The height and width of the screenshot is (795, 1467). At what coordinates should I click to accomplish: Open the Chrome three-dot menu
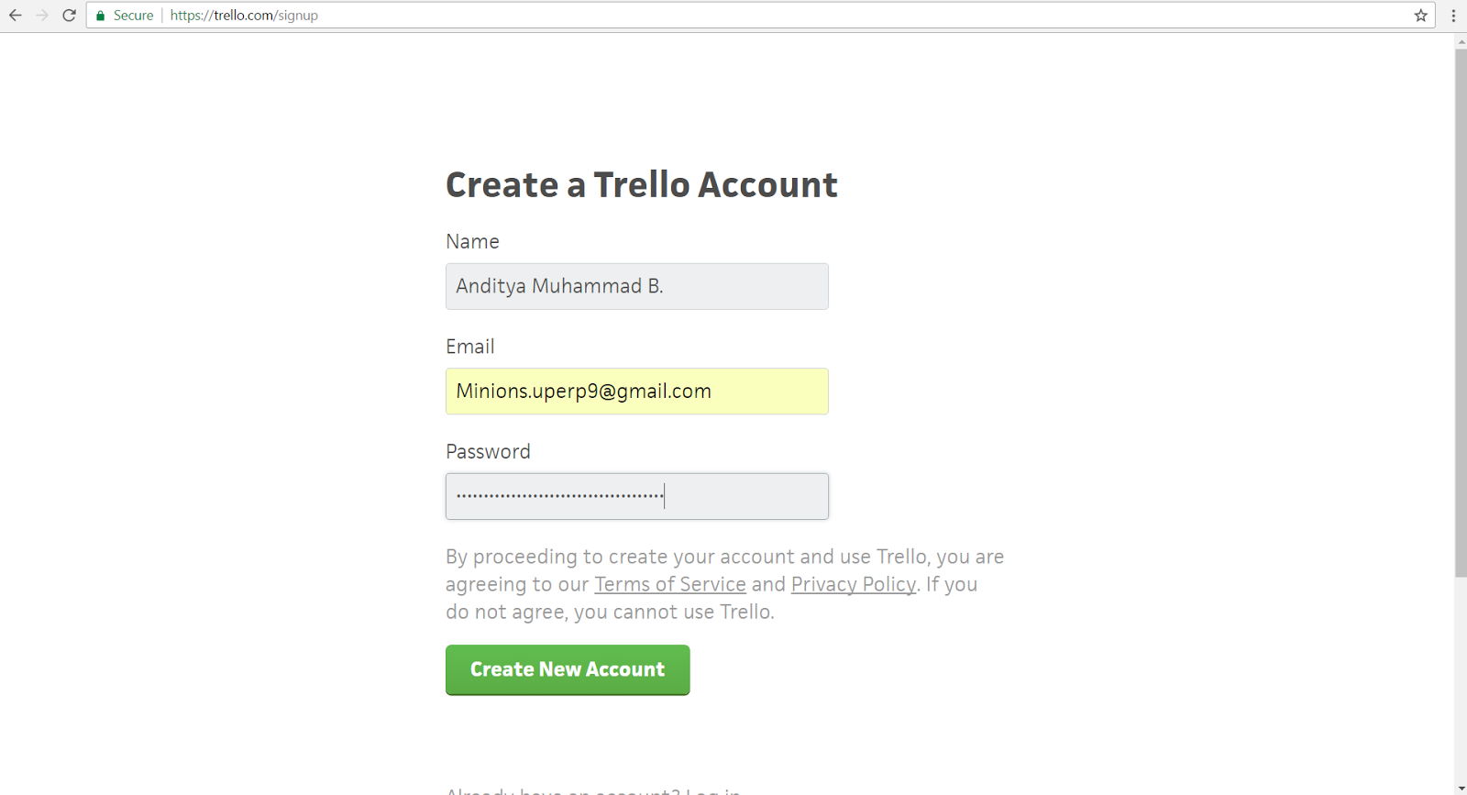1453,16
